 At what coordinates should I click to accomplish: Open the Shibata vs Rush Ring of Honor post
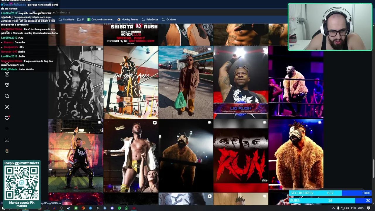pos(131,35)
